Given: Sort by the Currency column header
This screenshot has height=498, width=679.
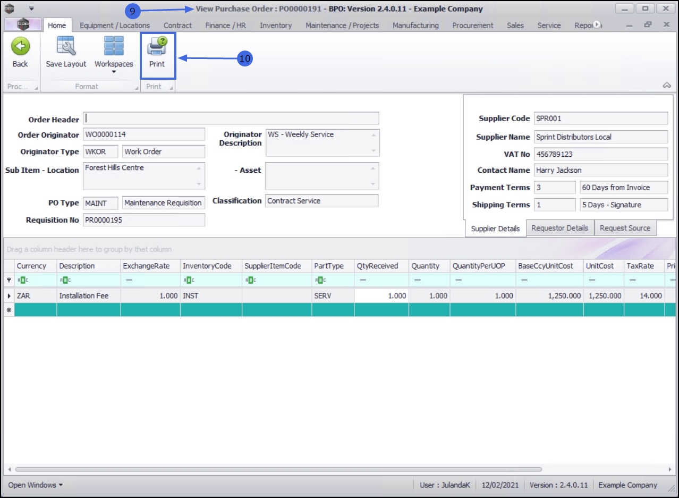Looking at the screenshot, I should click(x=36, y=266).
